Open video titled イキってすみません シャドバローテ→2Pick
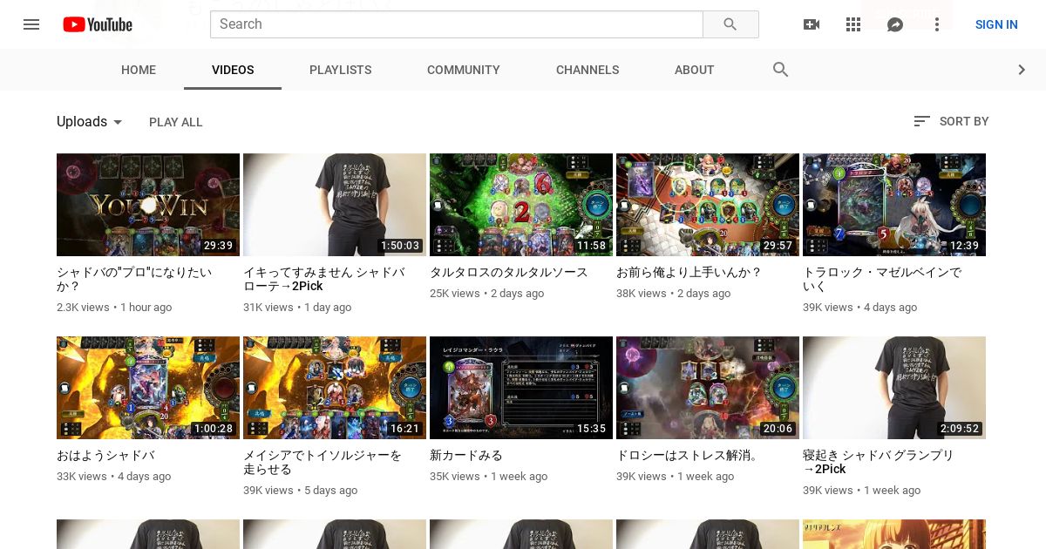1046x549 pixels. point(324,279)
